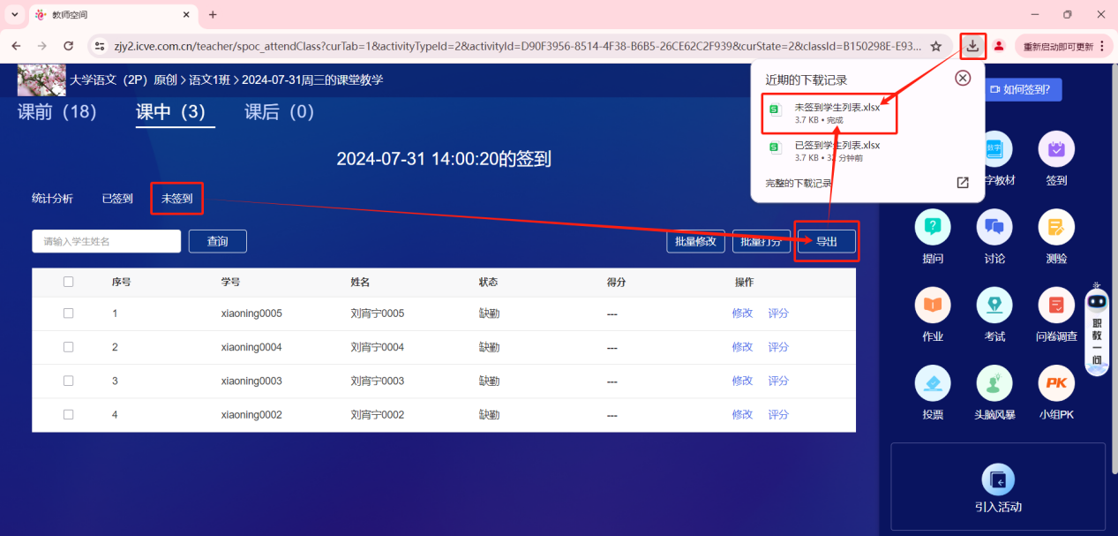Focus the student name search field
Viewport: 1118px width, 536px height.
point(106,241)
